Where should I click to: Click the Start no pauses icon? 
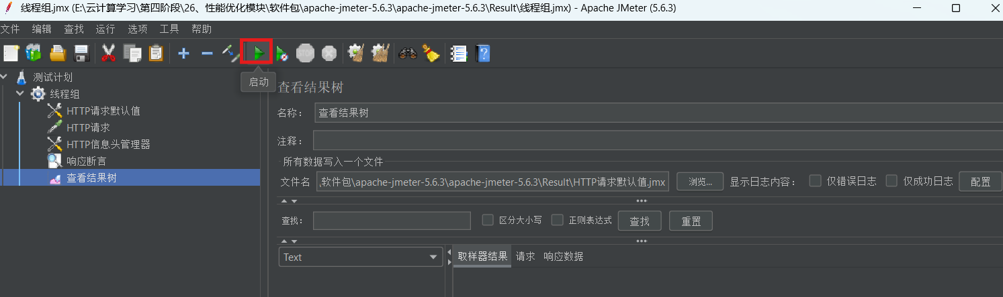[x=282, y=53]
